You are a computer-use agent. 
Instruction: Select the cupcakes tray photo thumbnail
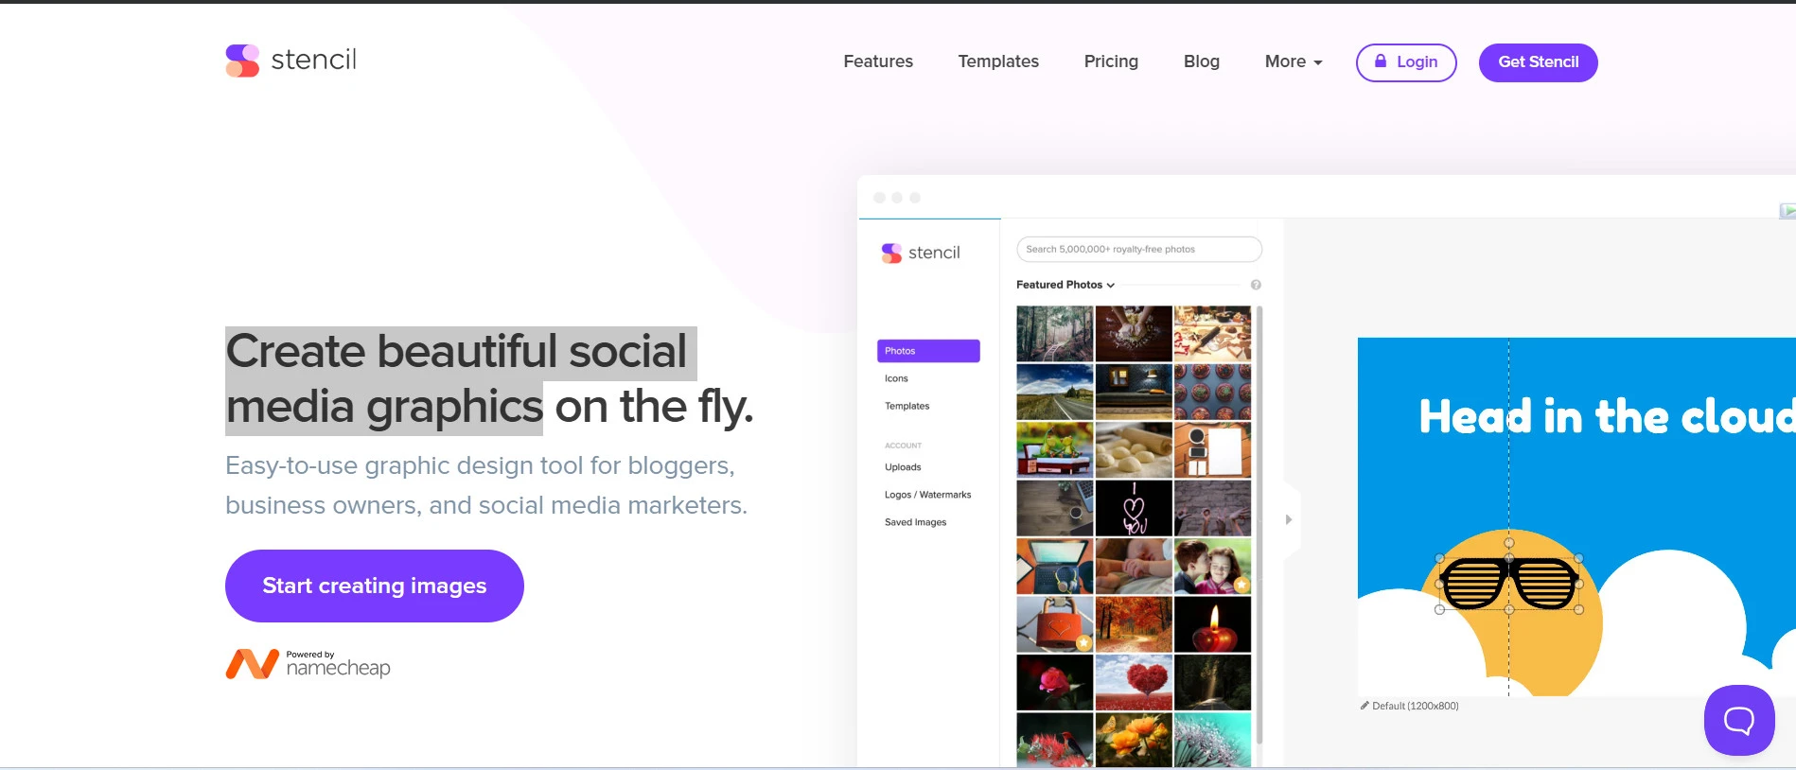(x=1212, y=392)
